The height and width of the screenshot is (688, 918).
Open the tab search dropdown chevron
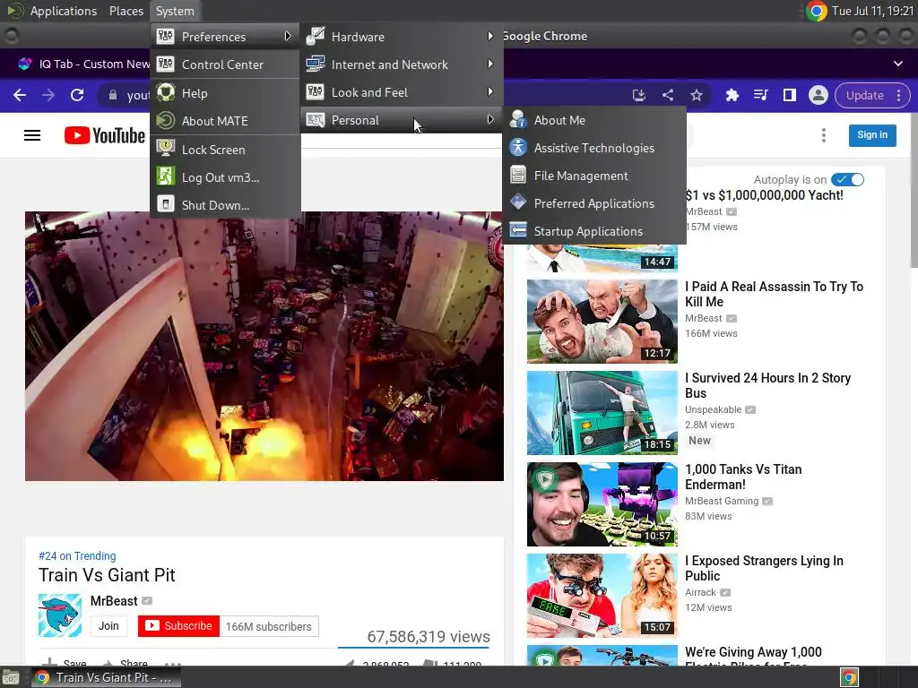pos(898,64)
